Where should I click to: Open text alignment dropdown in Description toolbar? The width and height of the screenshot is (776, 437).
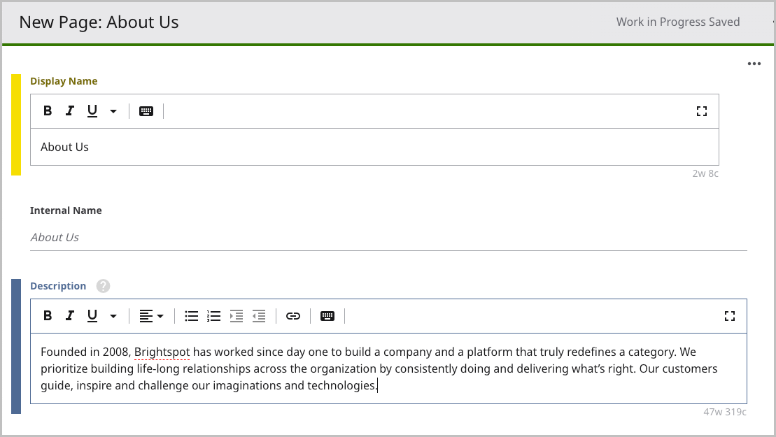point(151,316)
